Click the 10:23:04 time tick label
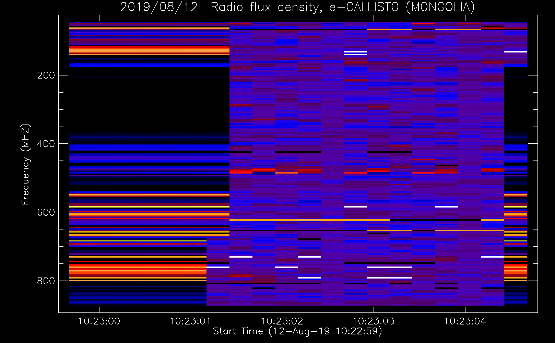The image size is (555, 343). point(465,321)
